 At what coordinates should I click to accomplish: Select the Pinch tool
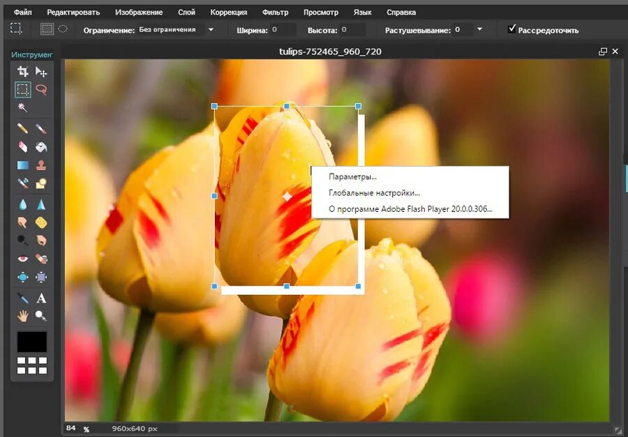coord(41,277)
